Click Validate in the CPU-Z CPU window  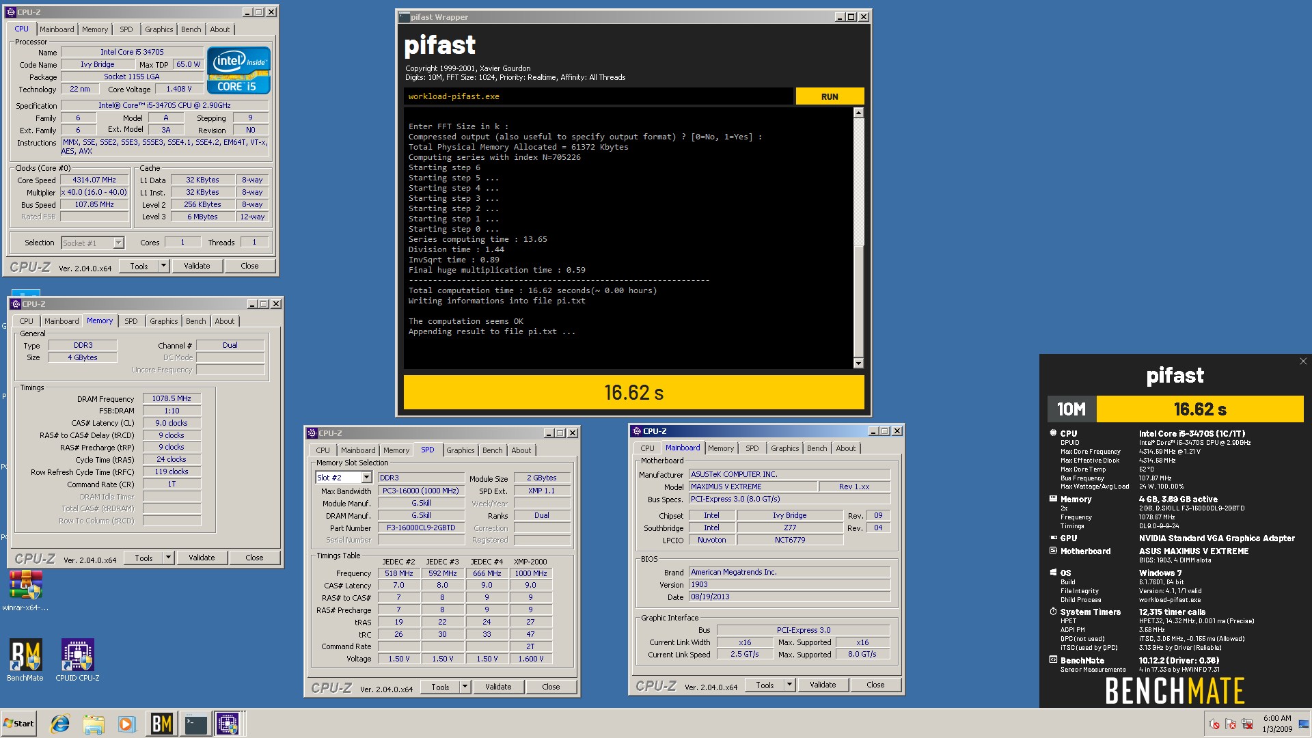click(x=197, y=266)
